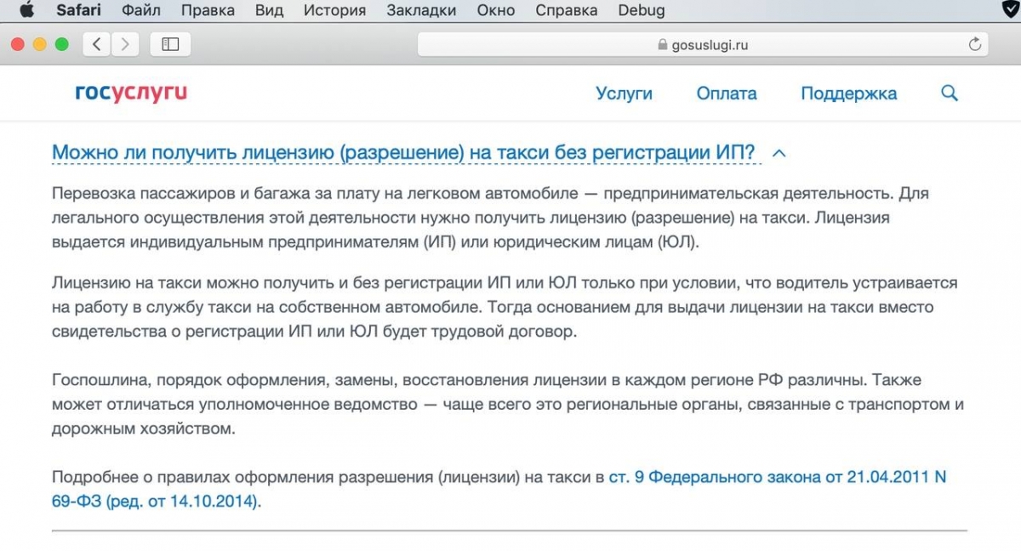The image size is (1021, 551).
Task: Open the Файл menu
Action: pos(141,11)
